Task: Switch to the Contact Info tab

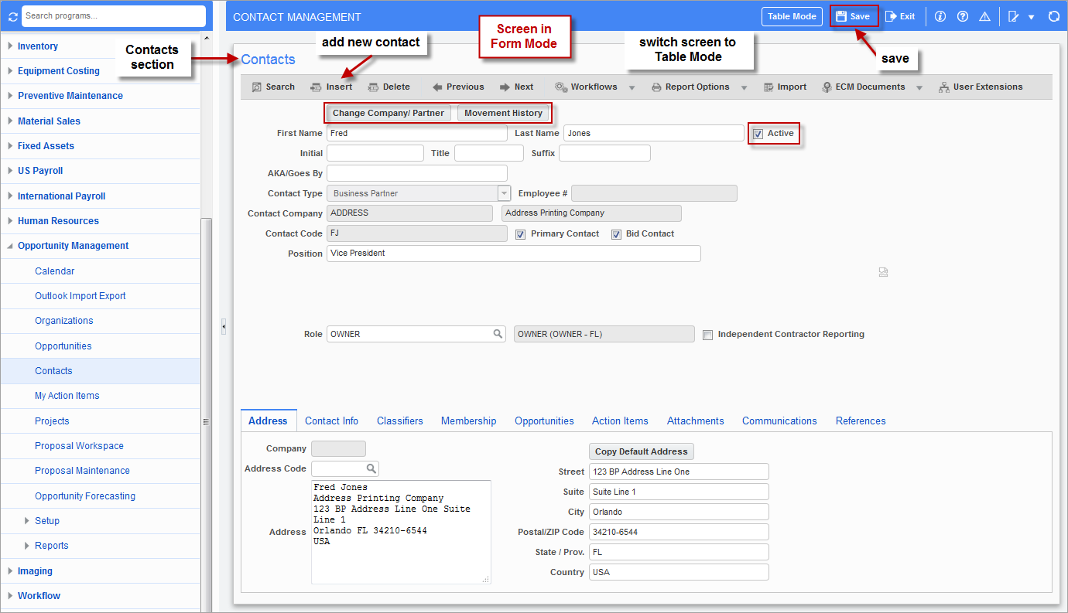Action: (331, 421)
